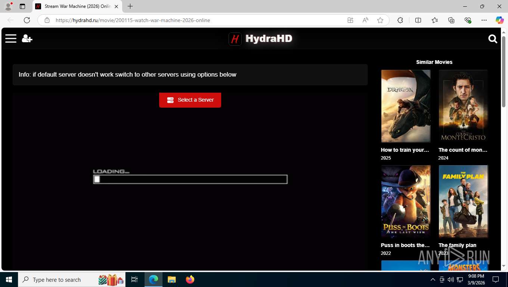The image size is (508, 287).
Task: Click the year 2022 under Puss in Boots
Action: (386, 253)
